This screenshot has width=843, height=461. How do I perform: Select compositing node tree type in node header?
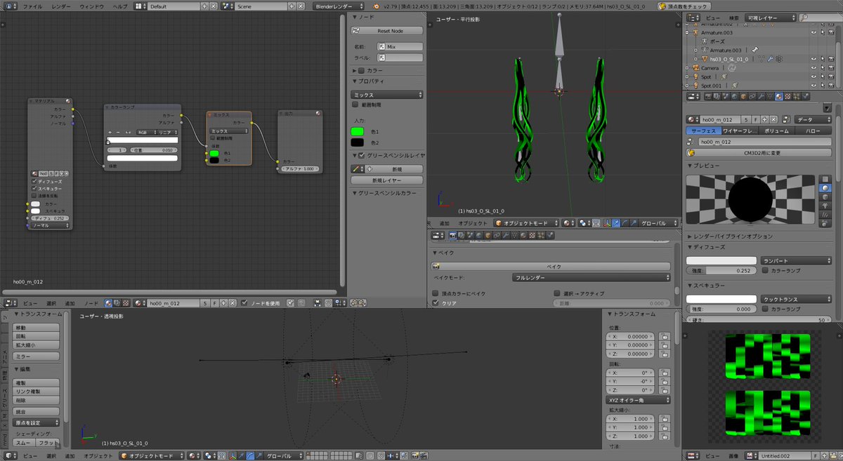click(x=117, y=303)
